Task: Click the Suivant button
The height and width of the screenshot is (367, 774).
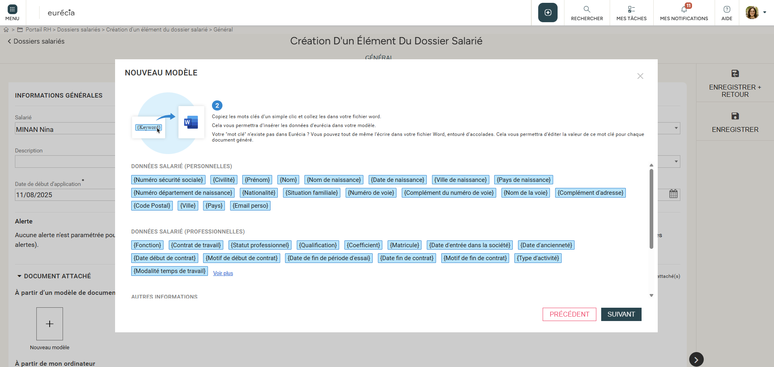Action: pos(621,314)
